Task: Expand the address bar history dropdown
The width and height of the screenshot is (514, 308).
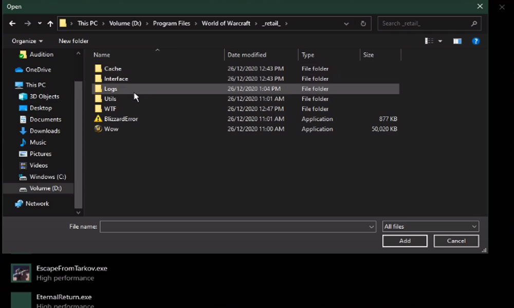Action: click(x=346, y=24)
